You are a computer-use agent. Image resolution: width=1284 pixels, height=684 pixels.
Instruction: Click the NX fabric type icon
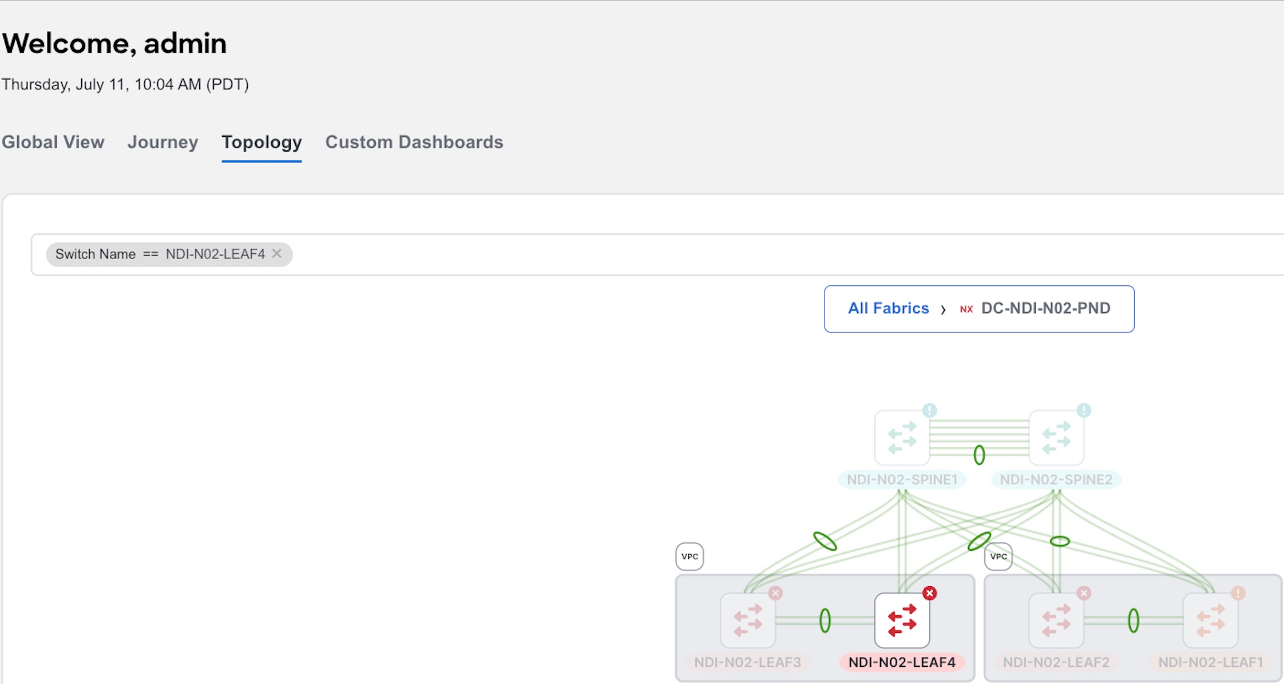tap(966, 309)
